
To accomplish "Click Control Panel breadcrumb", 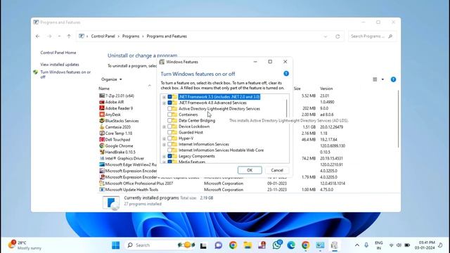I will [103, 37].
